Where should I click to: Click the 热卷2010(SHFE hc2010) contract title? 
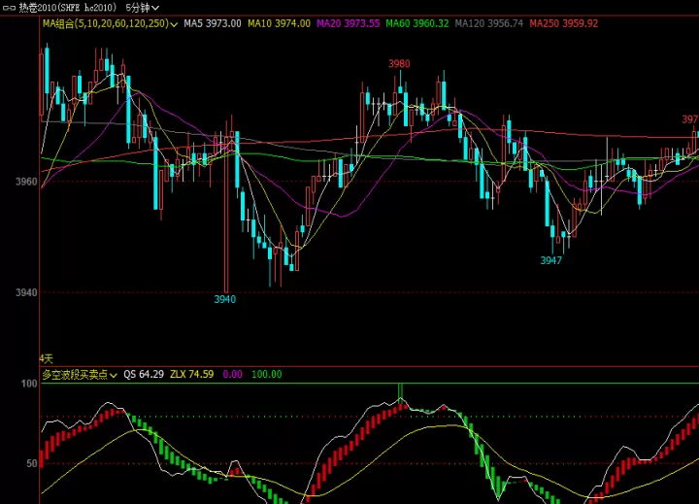tap(68, 8)
